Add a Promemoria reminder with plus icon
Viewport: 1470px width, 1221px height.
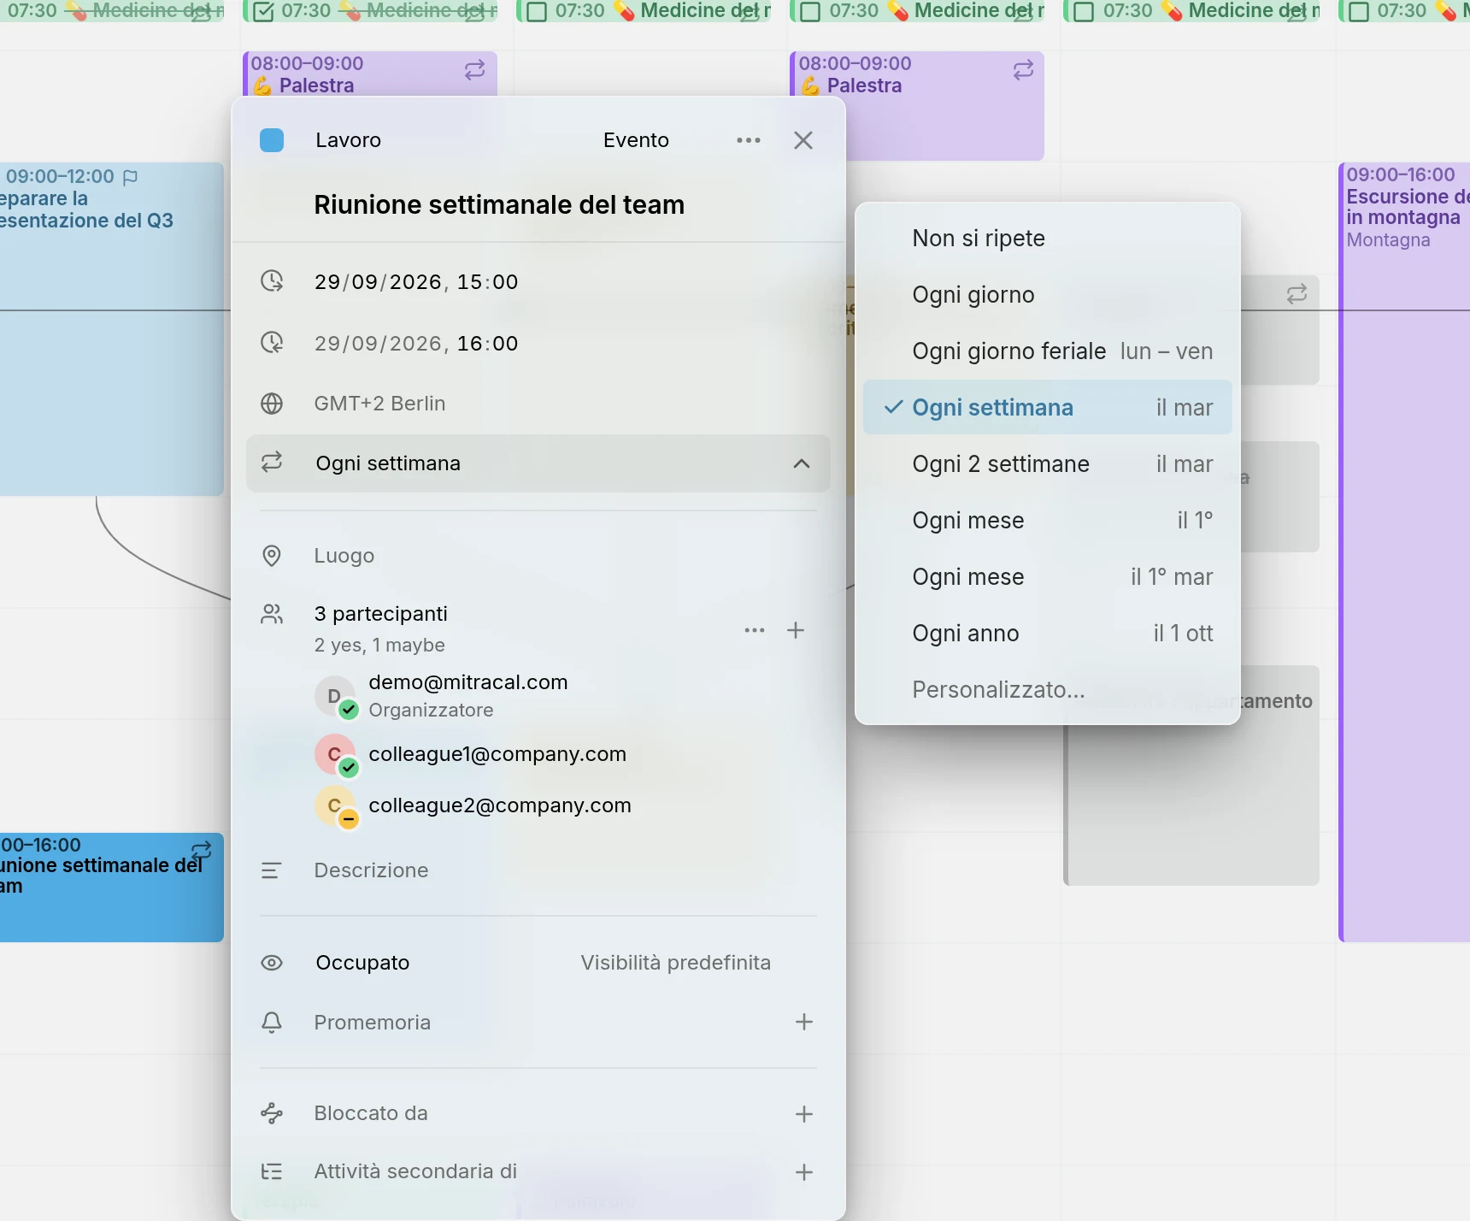[x=804, y=1022]
